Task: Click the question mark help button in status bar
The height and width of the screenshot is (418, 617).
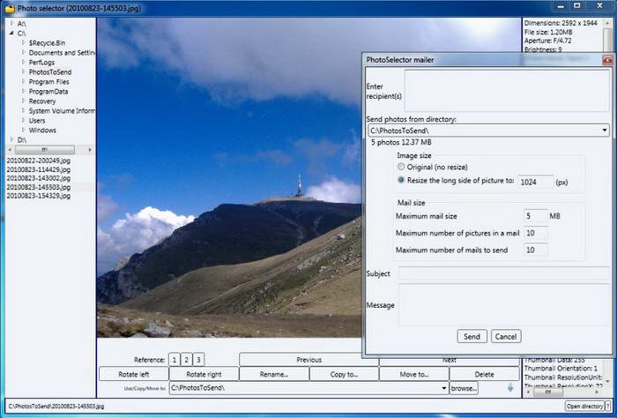Action: pos(608,406)
